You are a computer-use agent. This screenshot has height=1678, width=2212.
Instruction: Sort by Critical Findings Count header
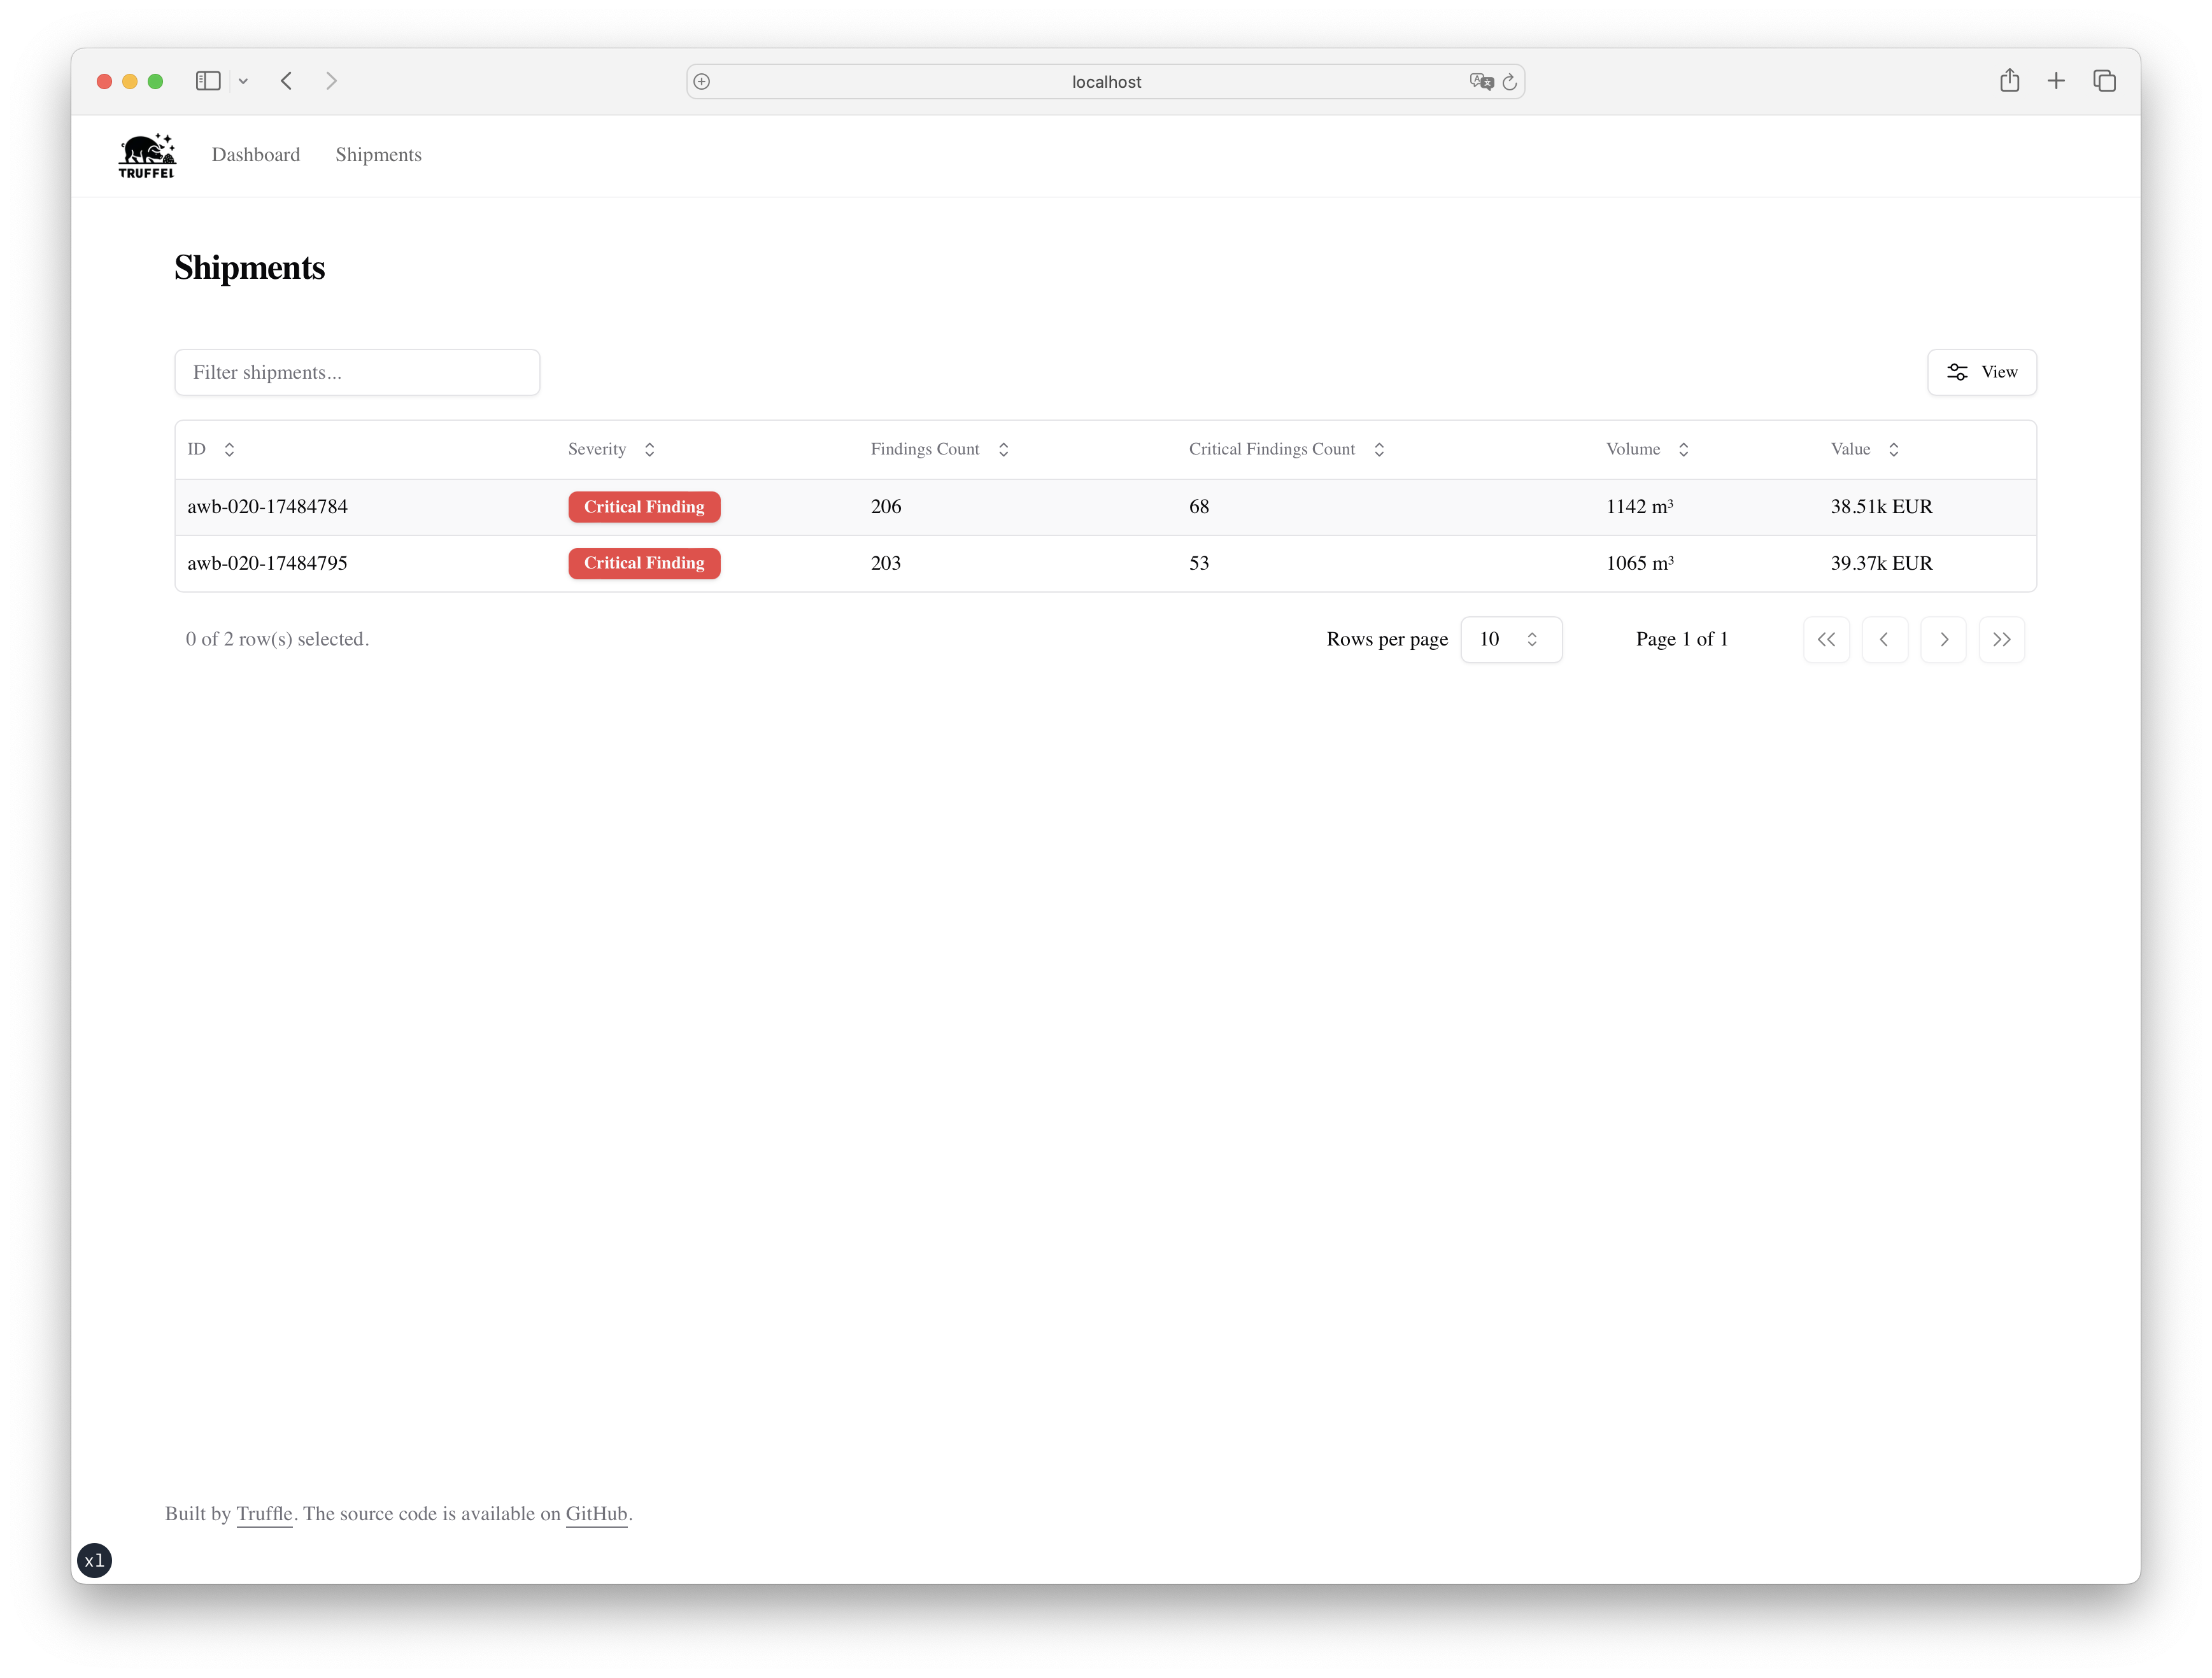(x=1286, y=449)
